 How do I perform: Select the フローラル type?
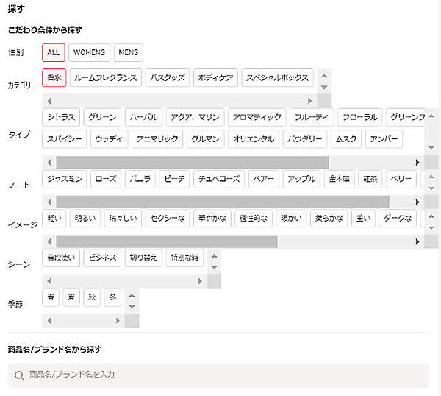(359, 117)
